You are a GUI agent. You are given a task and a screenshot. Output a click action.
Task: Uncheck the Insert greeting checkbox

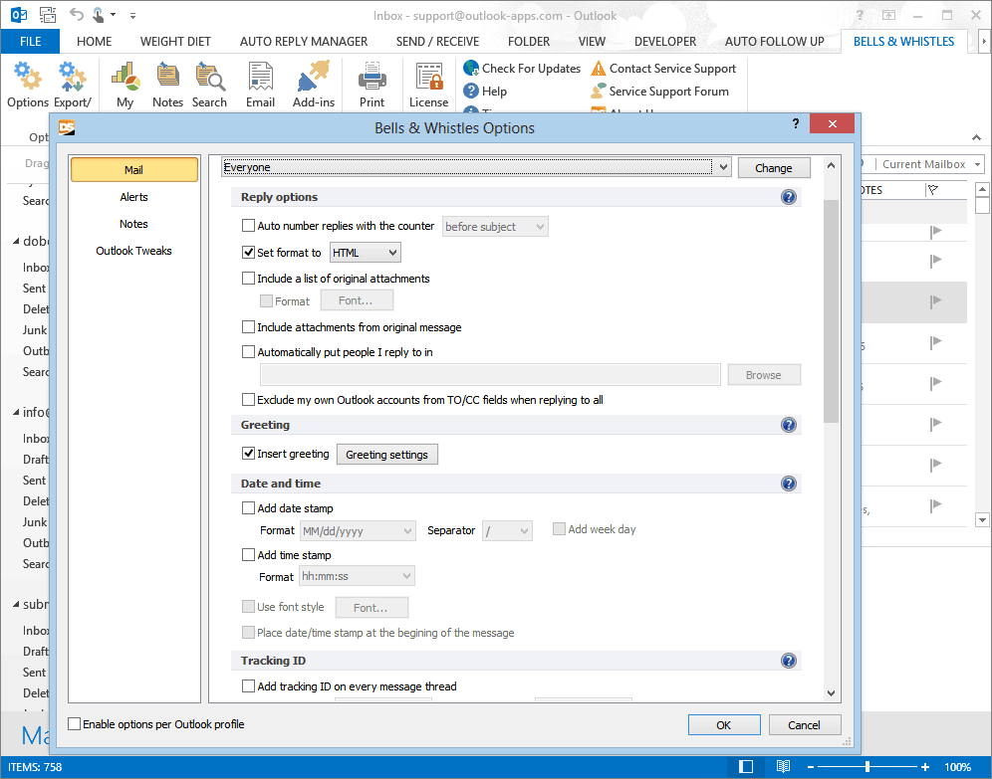point(249,453)
